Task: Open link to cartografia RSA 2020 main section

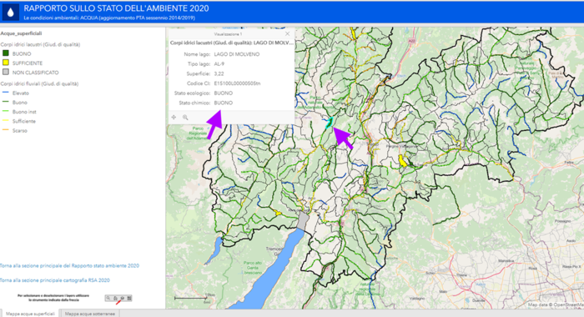Action: [55, 280]
